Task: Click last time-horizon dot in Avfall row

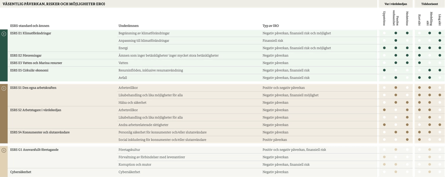Action: 440,77
